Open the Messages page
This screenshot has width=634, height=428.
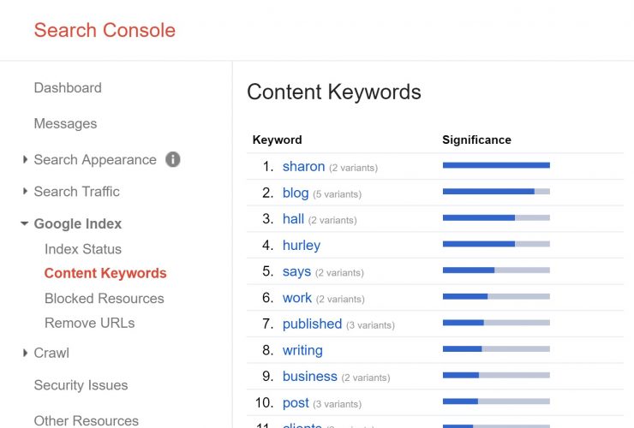[x=65, y=124]
